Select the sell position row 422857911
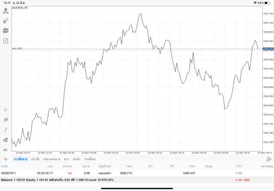Screen dimensions: 274x191 coord(128,173)
